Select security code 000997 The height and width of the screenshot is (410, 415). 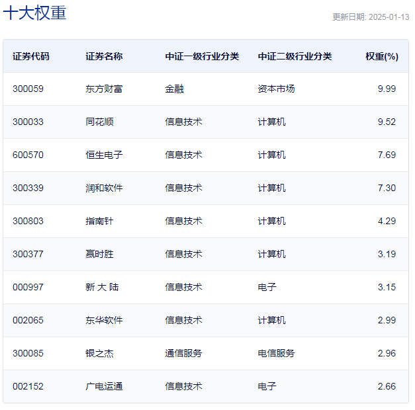(x=28, y=287)
